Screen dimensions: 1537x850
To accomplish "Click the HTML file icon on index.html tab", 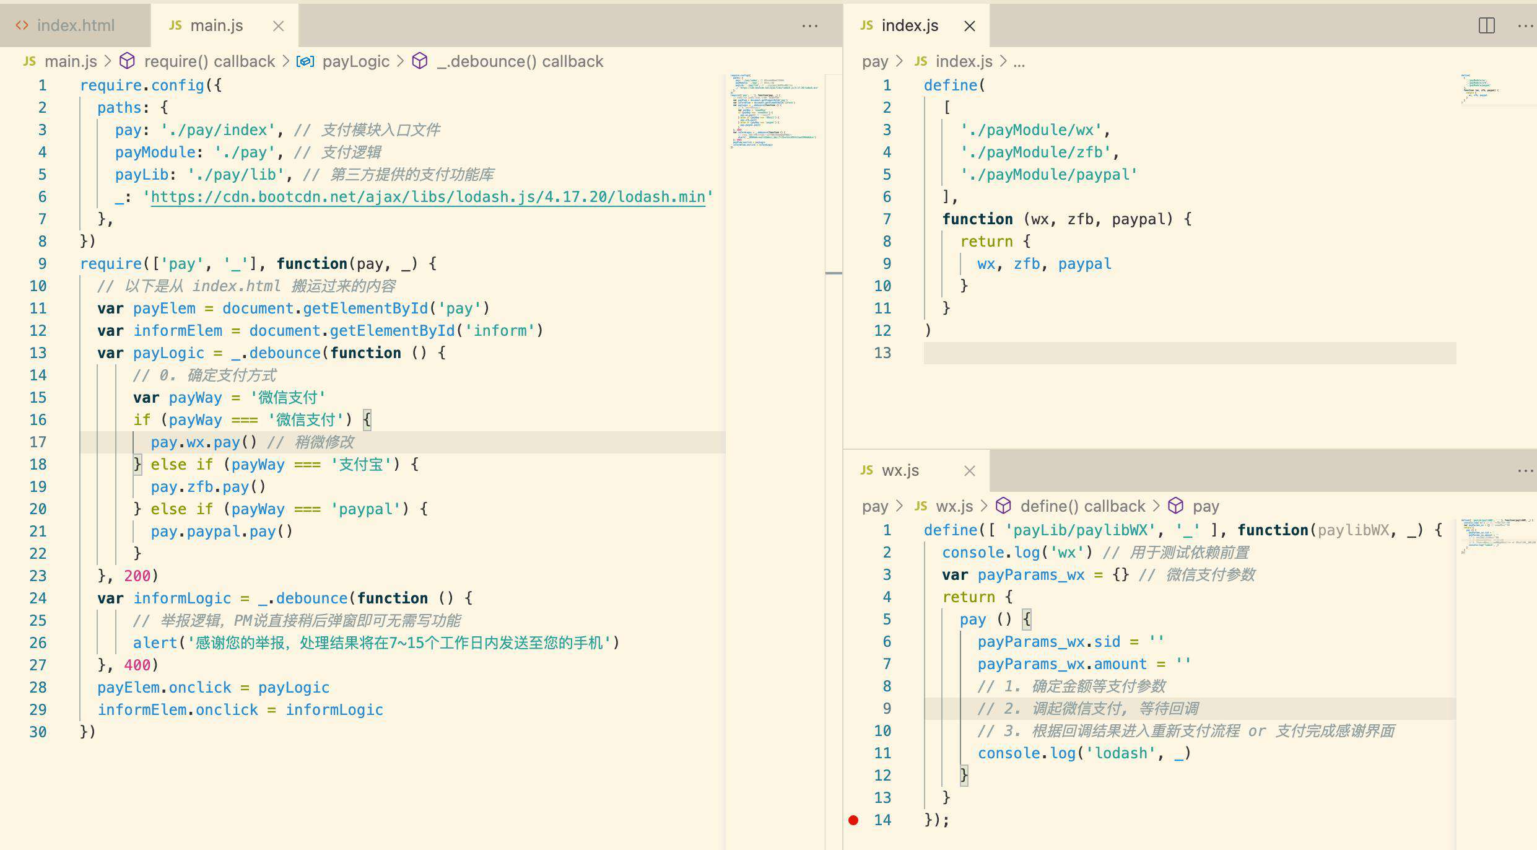I will pyautogui.click(x=22, y=25).
